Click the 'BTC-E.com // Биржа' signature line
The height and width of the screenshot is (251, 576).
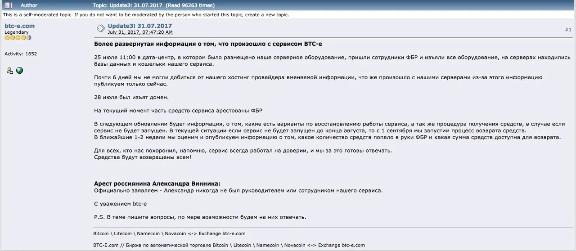229,246
